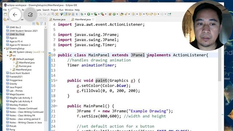Open the Window menu

click(x=69, y=10)
